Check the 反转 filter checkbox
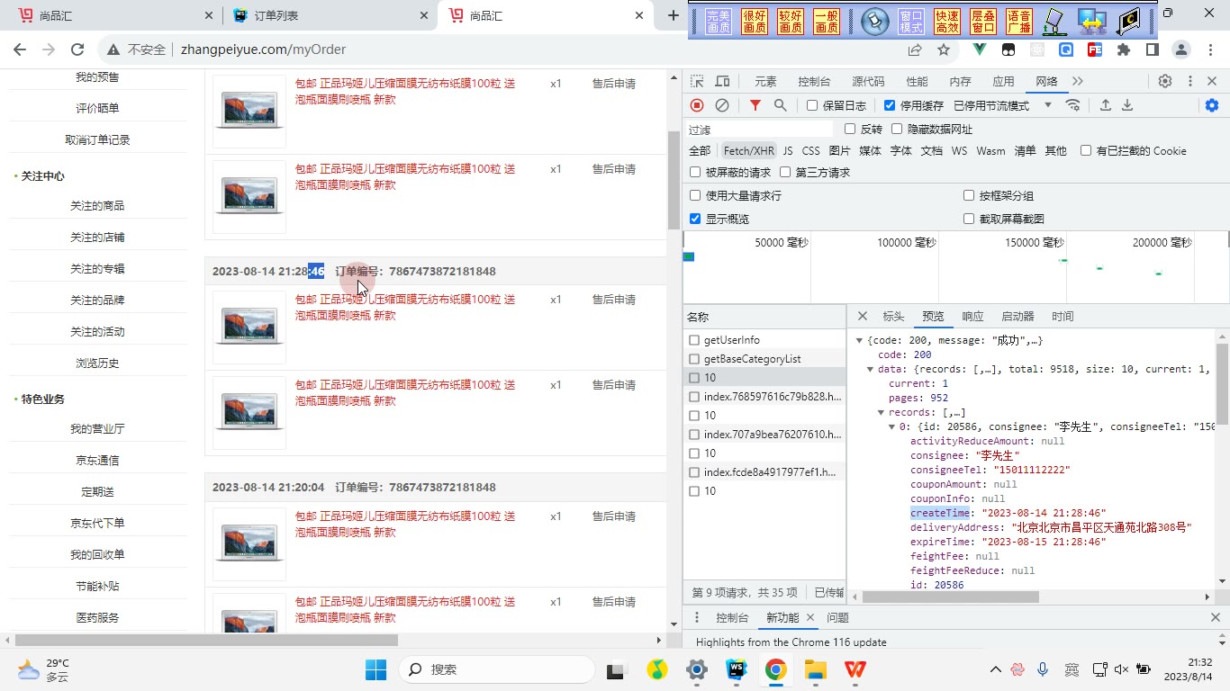Viewport: 1230px width, 691px height. 850,130
